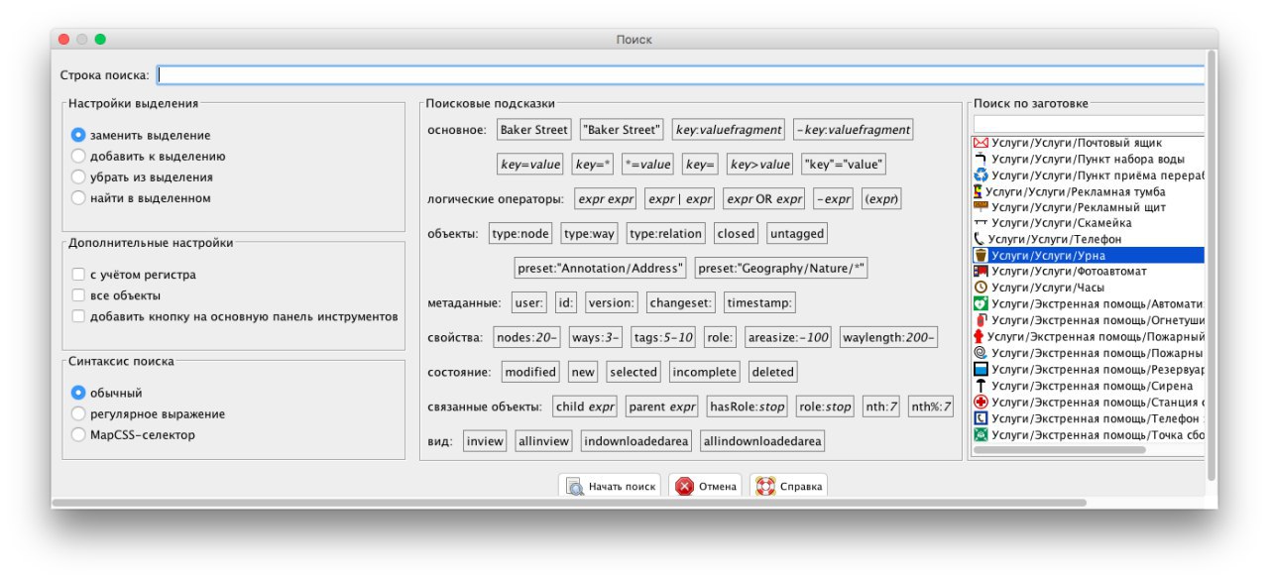
Task: Click the horizontal scrollbar under preset list
Action: tap(1059, 450)
